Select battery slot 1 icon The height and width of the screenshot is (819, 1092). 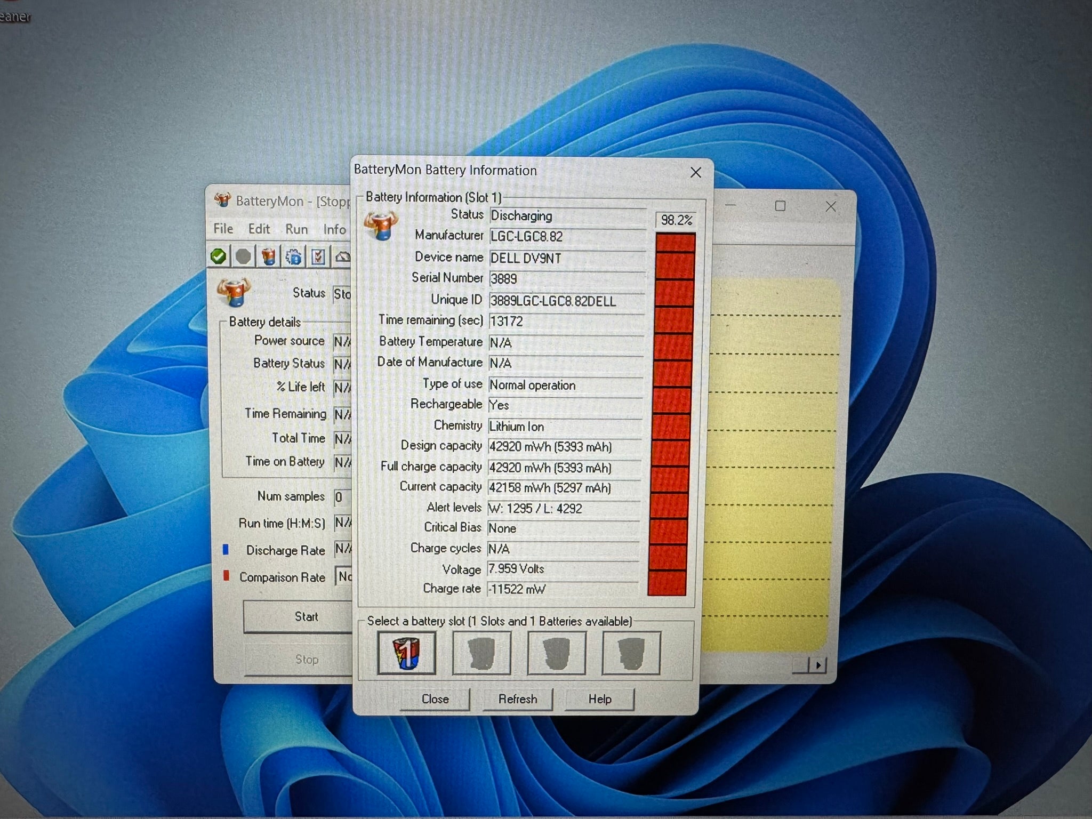pyautogui.click(x=406, y=653)
